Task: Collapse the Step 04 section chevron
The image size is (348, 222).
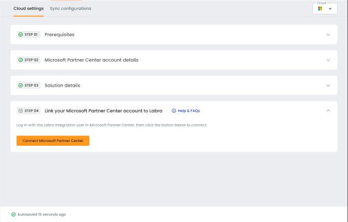Action: point(328,110)
